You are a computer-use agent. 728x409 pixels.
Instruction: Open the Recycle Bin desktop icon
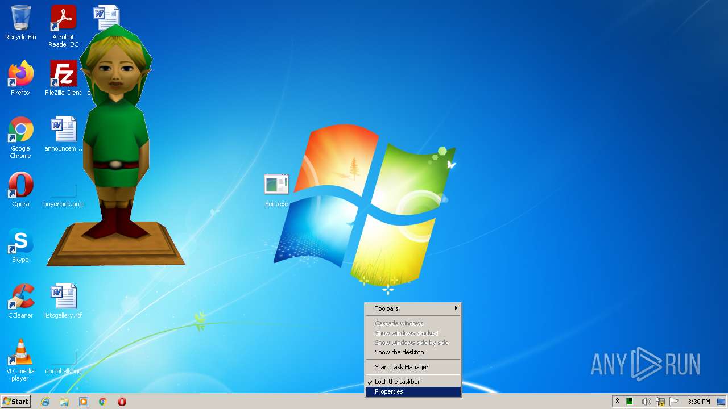tap(20, 23)
